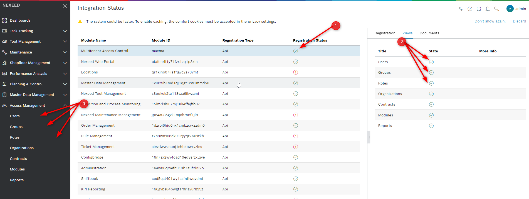This screenshot has height=199, width=529.
Task: Click the Task Tracking sidebar icon
Action: tap(4, 31)
